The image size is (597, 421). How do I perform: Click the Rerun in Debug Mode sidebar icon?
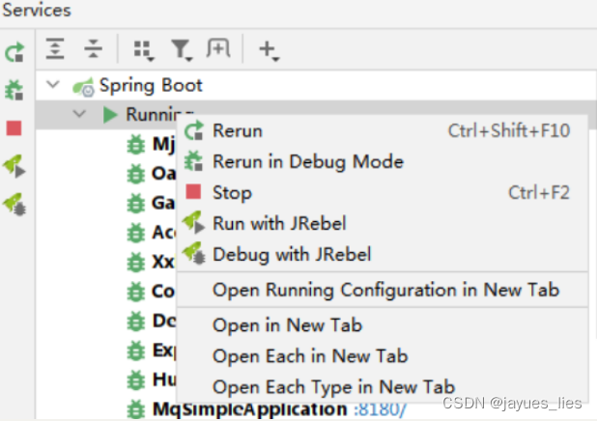pyautogui.click(x=14, y=90)
